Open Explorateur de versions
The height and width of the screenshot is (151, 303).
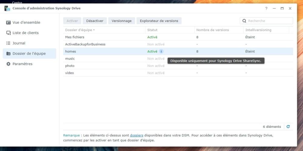159,21
